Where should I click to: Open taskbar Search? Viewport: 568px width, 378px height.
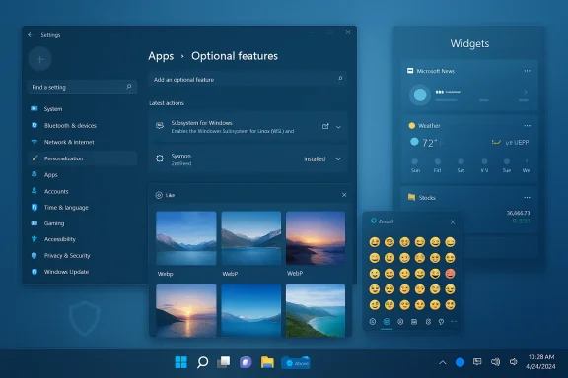pos(202,362)
